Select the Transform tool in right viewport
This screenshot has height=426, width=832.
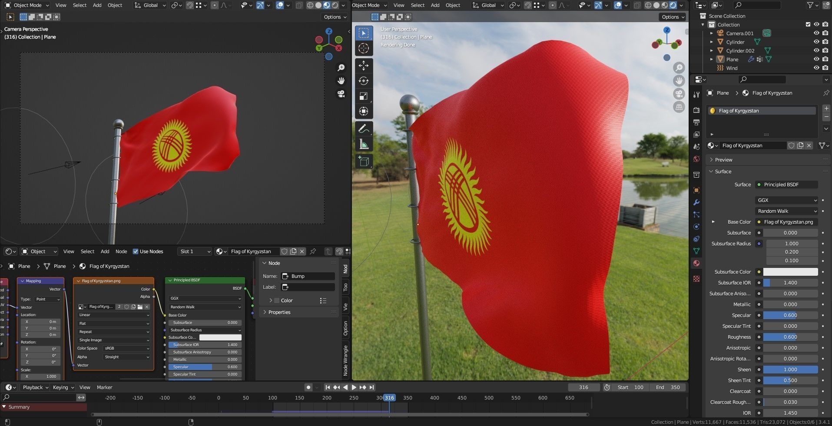coord(364,111)
